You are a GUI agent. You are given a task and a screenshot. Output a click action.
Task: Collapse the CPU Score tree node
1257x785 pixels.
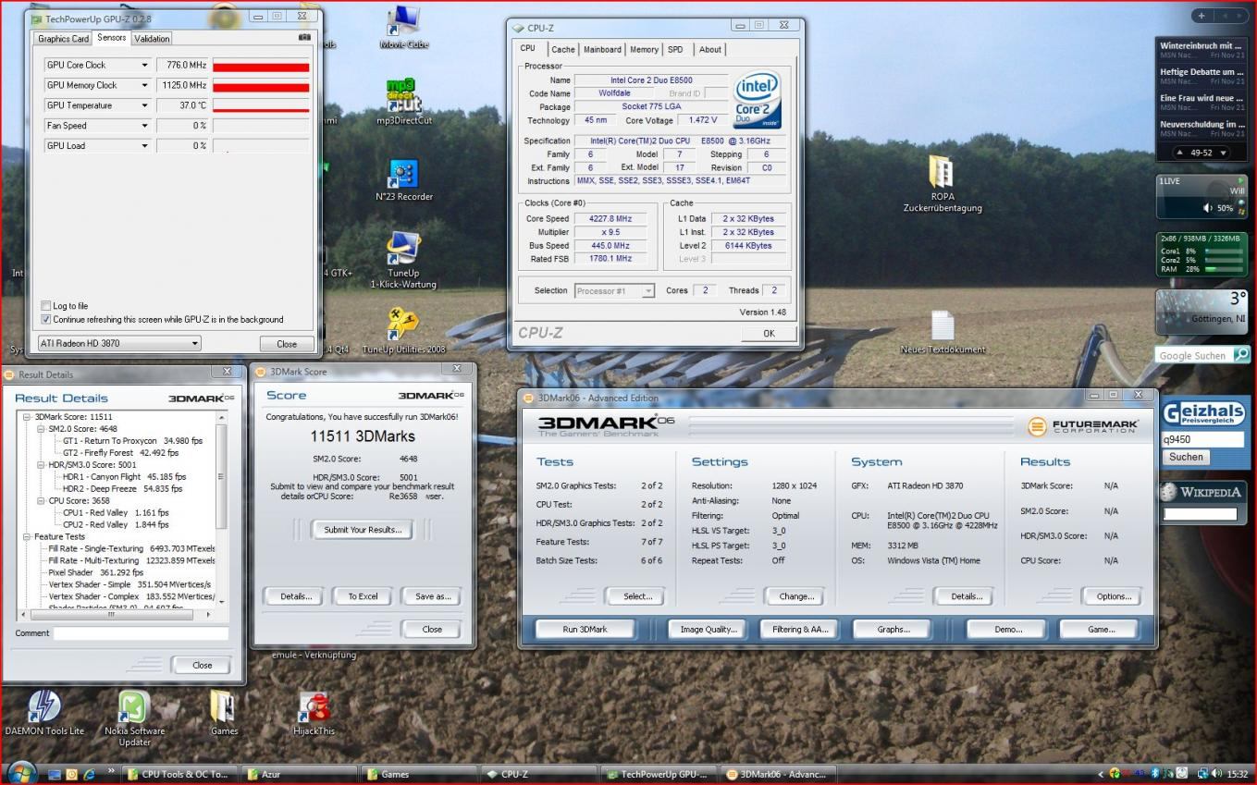tap(41, 500)
